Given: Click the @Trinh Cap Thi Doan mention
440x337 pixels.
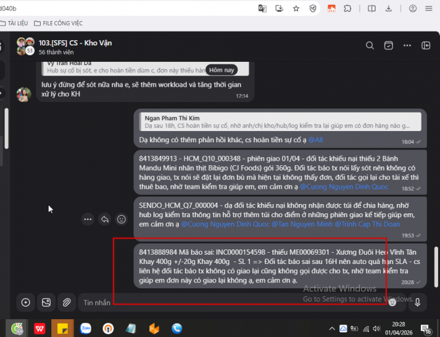Looking at the screenshot, I should pyautogui.click(x=367, y=224).
